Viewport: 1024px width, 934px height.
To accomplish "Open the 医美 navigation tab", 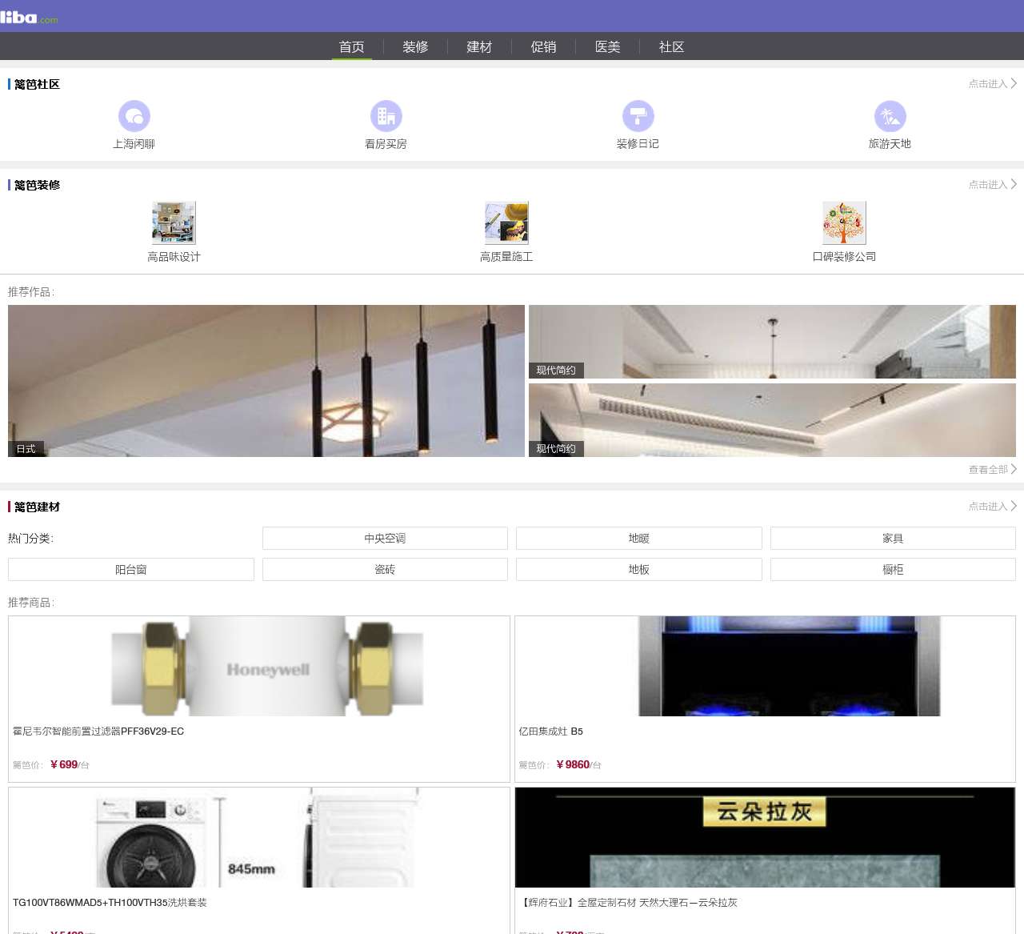I will tap(607, 47).
